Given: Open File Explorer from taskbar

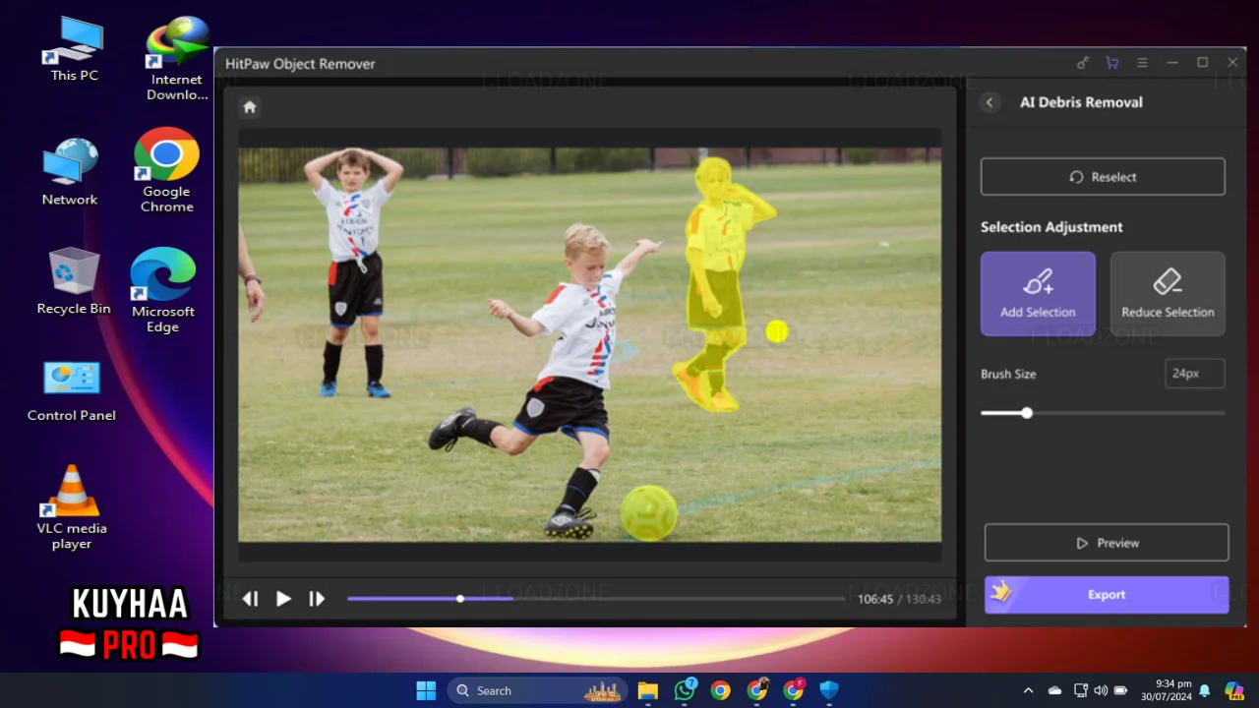Looking at the screenshot, I should (x=647, y=690).
